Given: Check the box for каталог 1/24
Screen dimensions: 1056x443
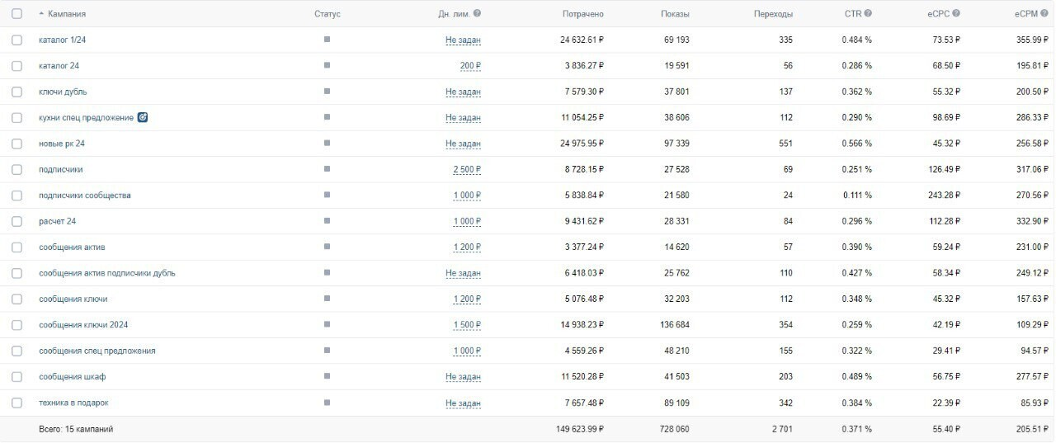Looking at the screenshot, I should coord(17,40).
